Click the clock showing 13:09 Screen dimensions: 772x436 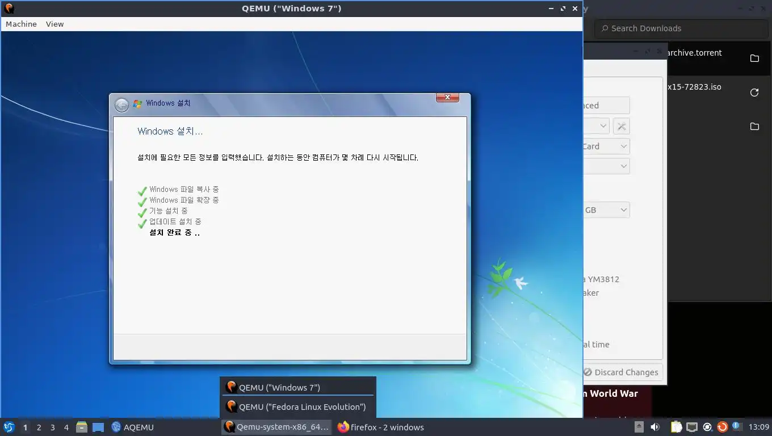[x=759, y=427]
